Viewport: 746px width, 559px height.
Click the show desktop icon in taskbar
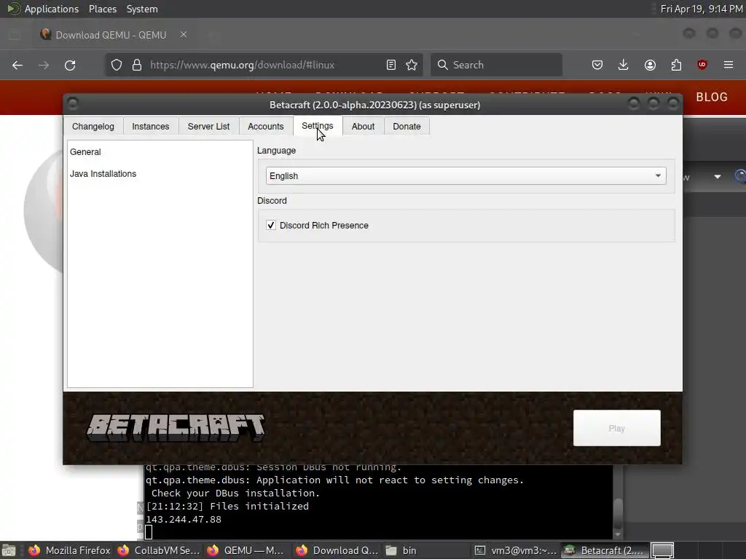[9, 550]
